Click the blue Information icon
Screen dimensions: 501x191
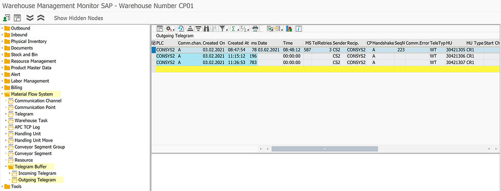(x=299, y=29)
